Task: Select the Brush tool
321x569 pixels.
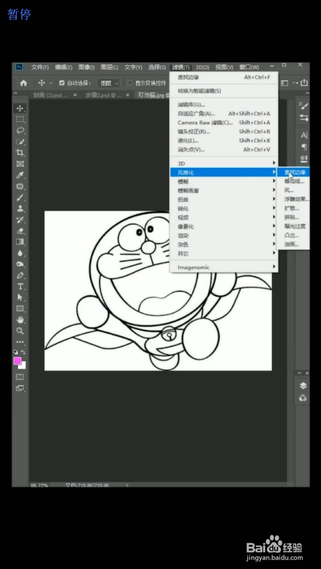Action: 20,197
